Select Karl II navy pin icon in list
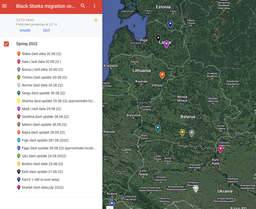Screen dimensions: 256x209 tap(19, 179)
